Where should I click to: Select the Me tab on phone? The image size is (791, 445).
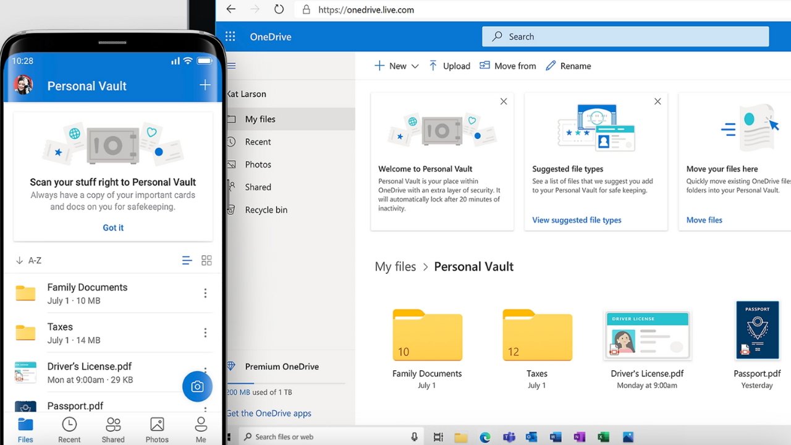[201, 430]
